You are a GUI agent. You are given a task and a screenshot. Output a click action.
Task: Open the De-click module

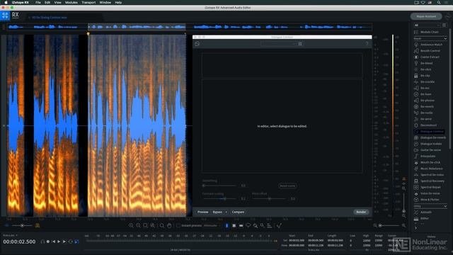coord(423,69)
